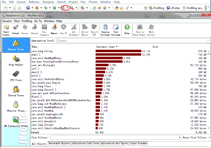Expand the Aggregation level dropdown
This screenshot has width=211, height=148.
[208, 41]
